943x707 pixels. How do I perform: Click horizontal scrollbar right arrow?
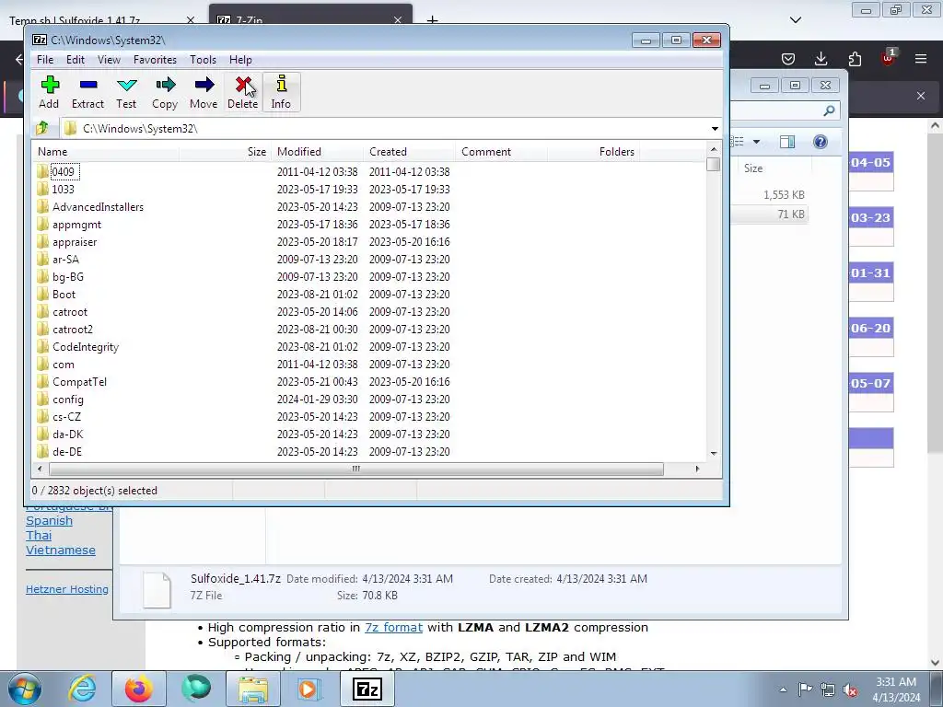point(697,469)
